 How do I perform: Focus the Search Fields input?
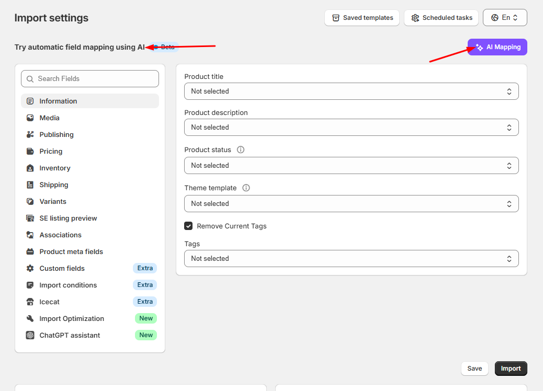point(90,79)
